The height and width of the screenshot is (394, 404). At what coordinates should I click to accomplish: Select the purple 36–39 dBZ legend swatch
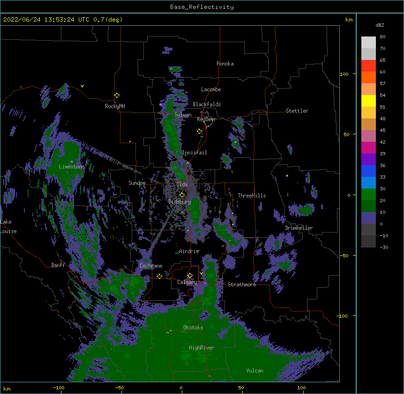(x=368, y=160)
